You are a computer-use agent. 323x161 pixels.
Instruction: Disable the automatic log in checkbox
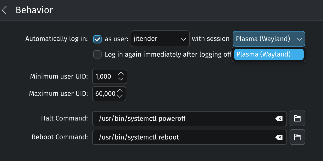97,39
